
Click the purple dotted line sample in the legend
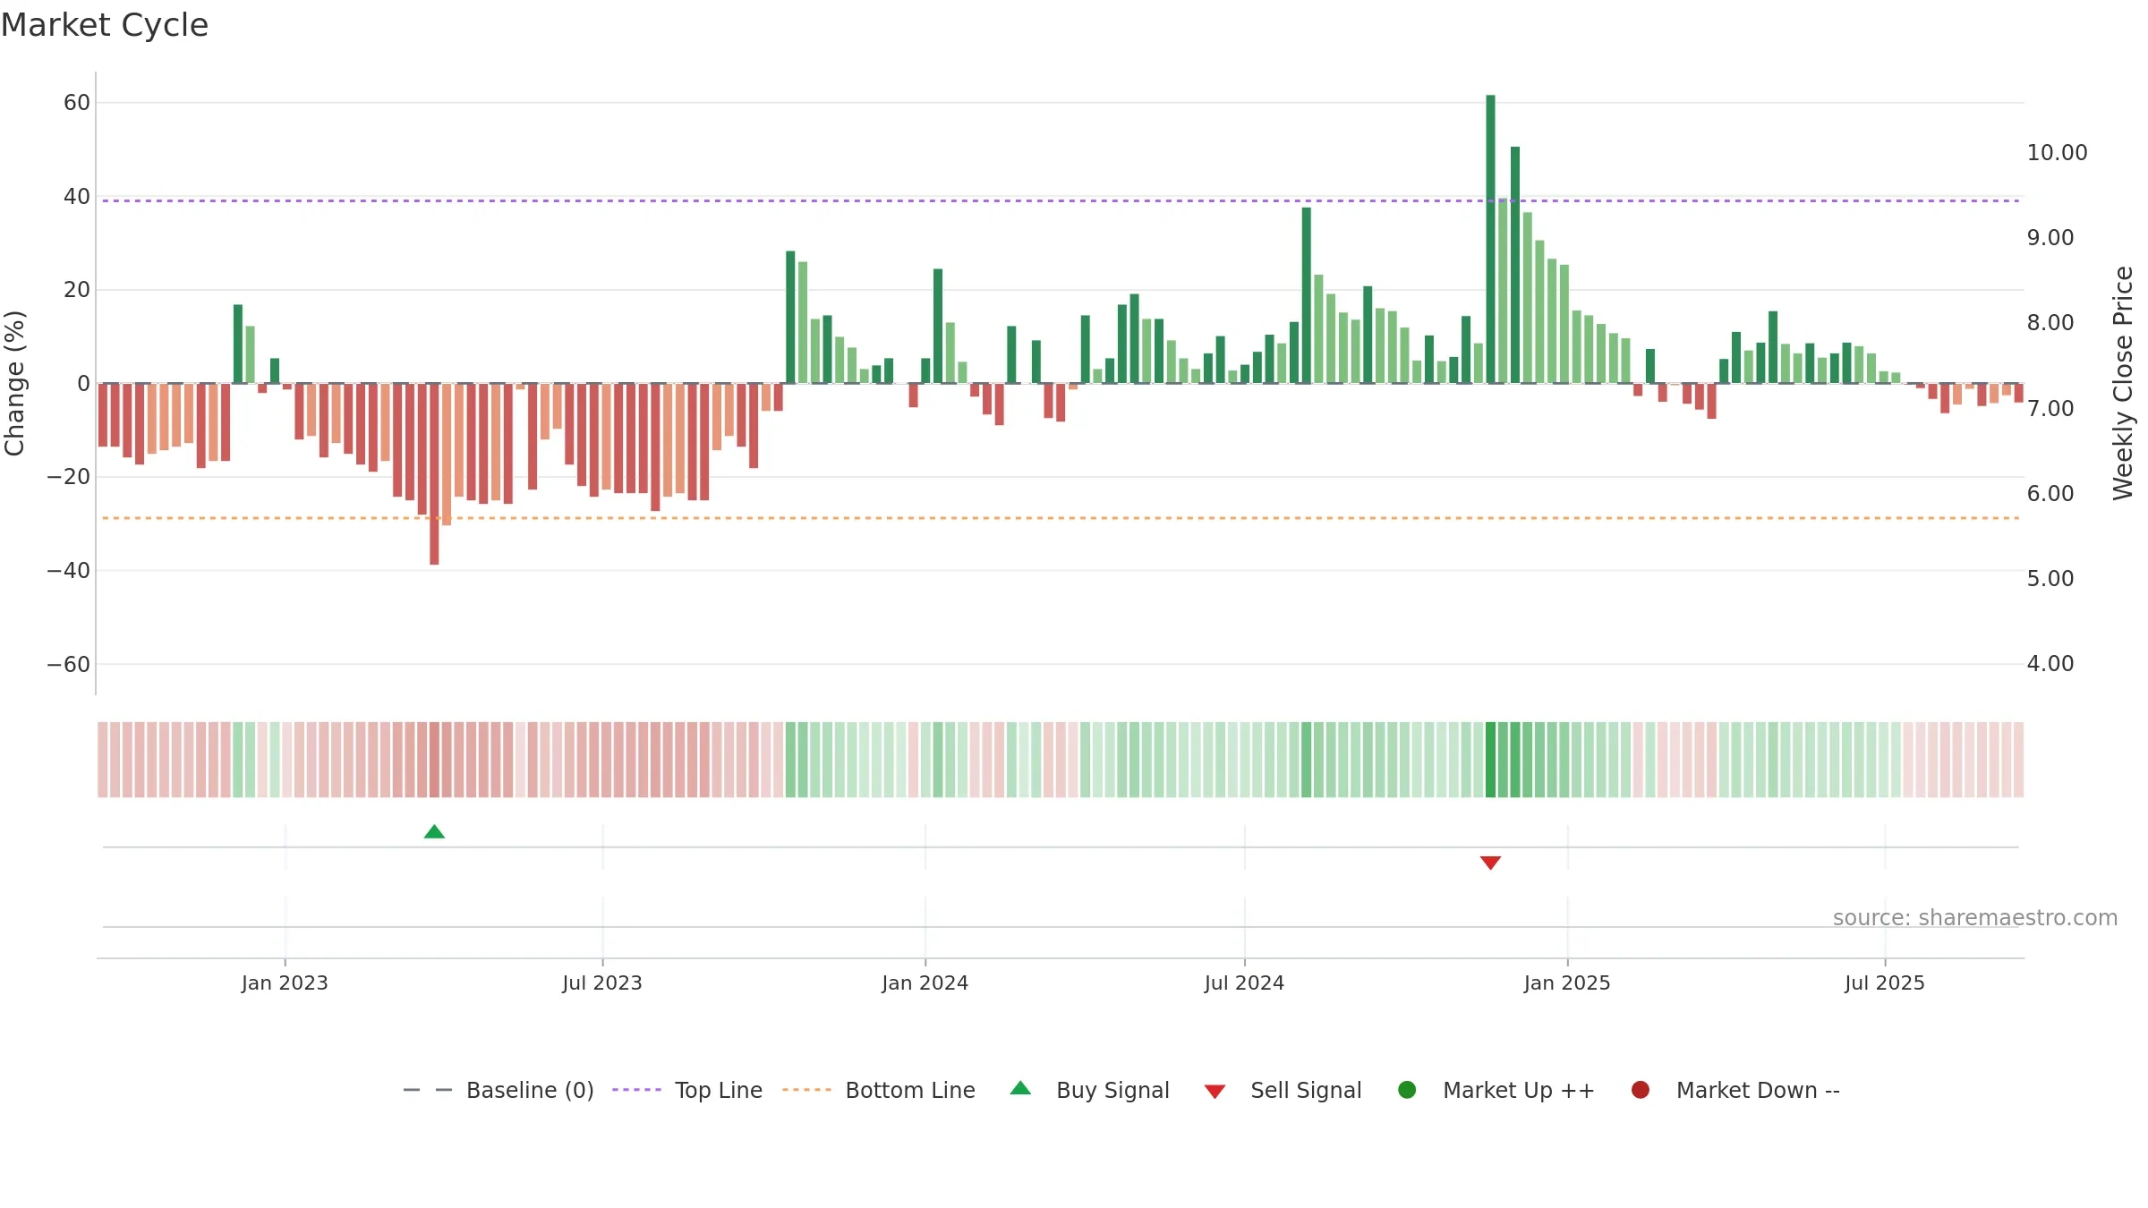coord(636,1090)
